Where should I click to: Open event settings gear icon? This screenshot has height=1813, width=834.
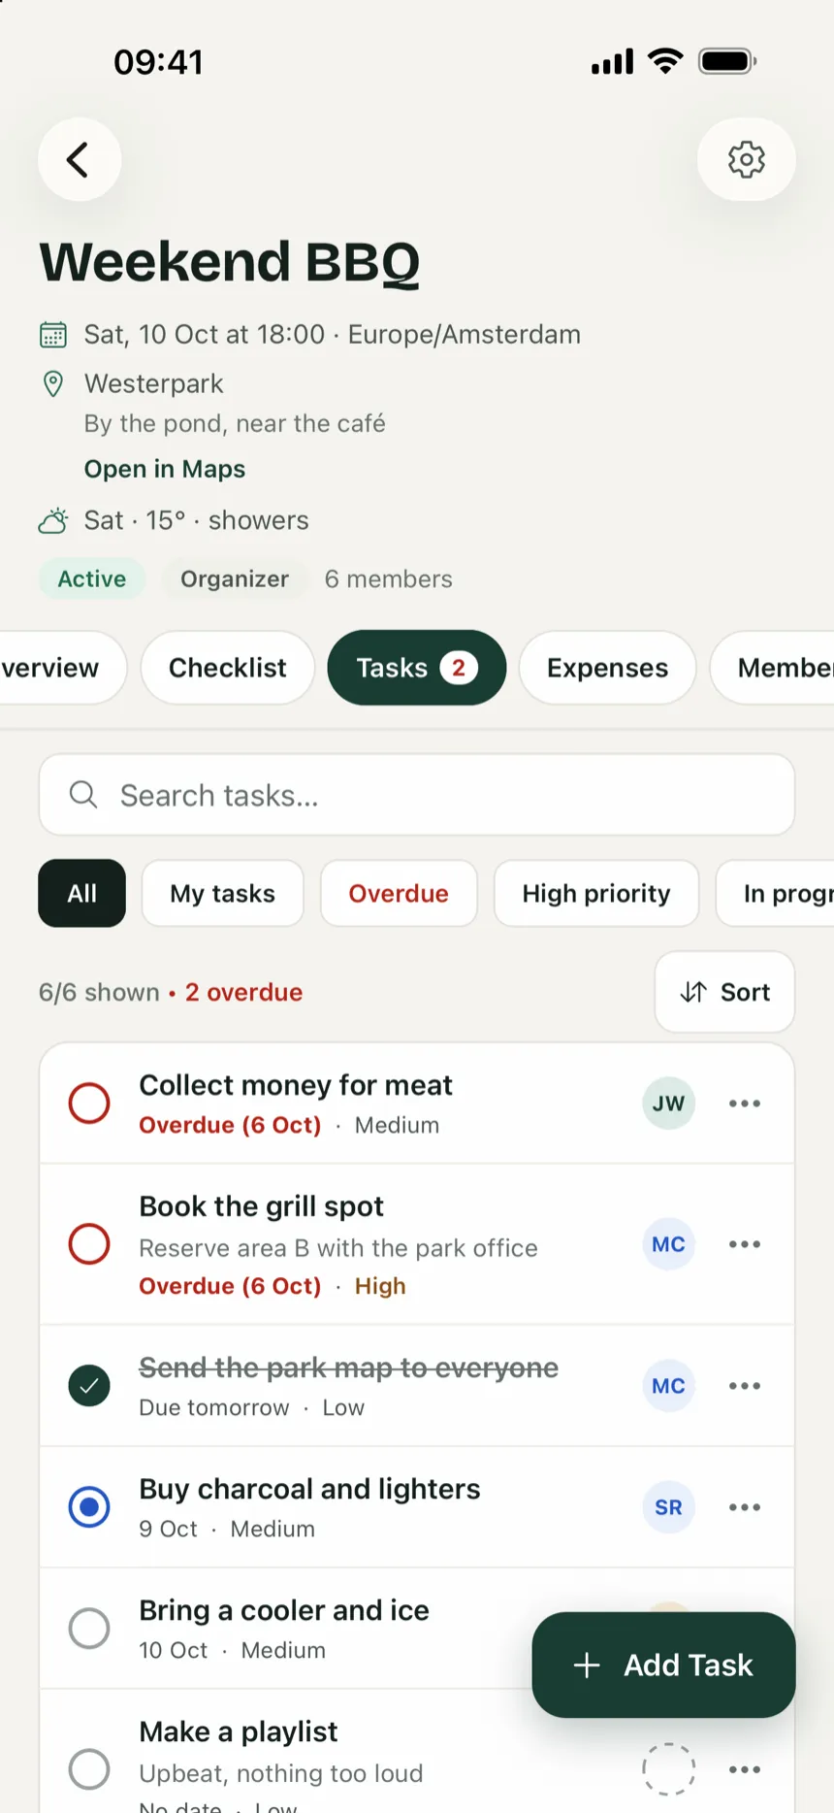(746, 159)
